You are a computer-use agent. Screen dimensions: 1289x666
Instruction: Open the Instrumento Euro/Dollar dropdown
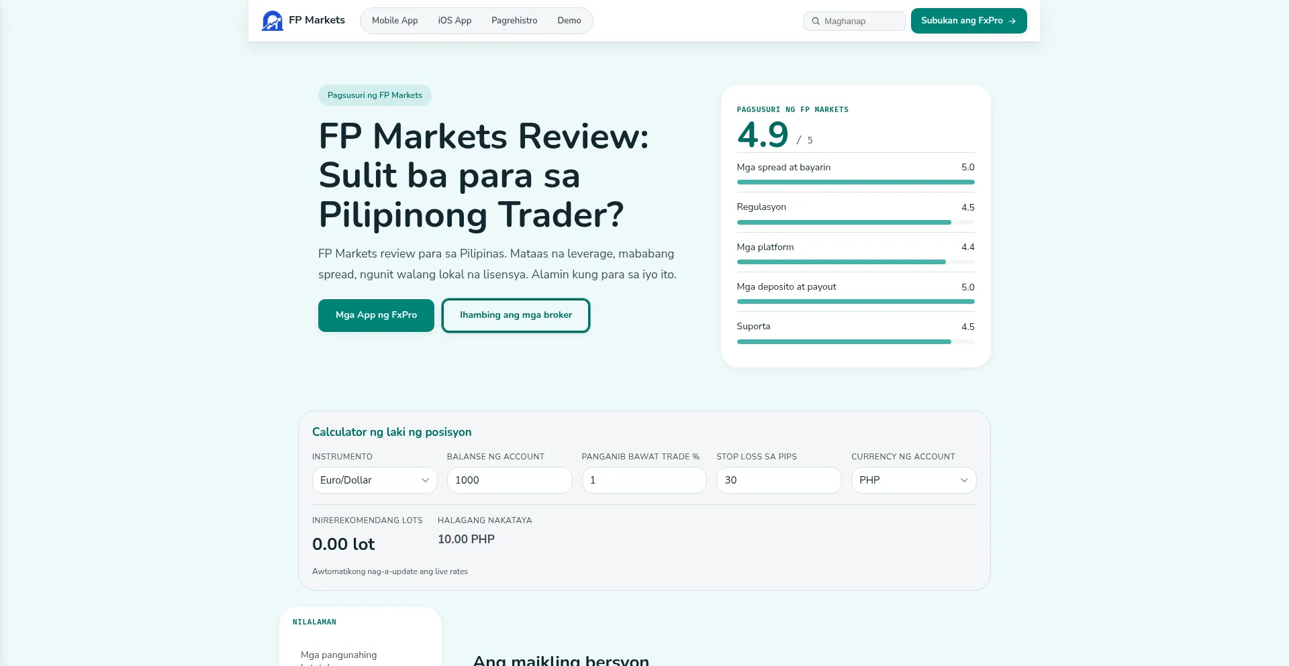point(375,480)
